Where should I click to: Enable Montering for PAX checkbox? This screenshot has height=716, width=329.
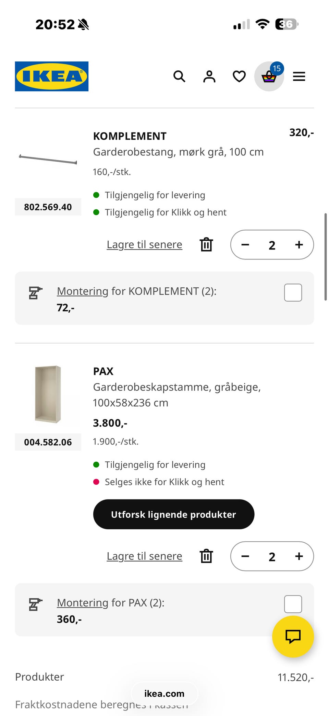(x=293, y=604)
